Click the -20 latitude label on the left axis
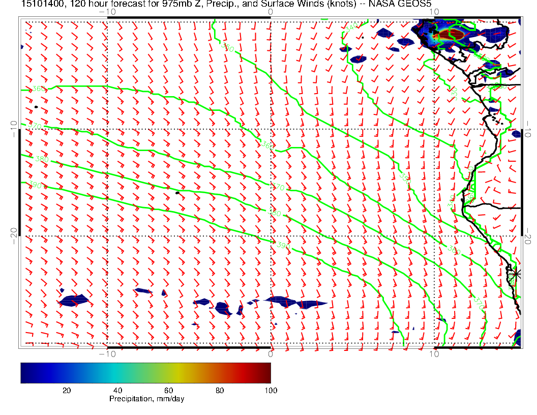This screenshot has width=537, height=415. tap(14, 234)
